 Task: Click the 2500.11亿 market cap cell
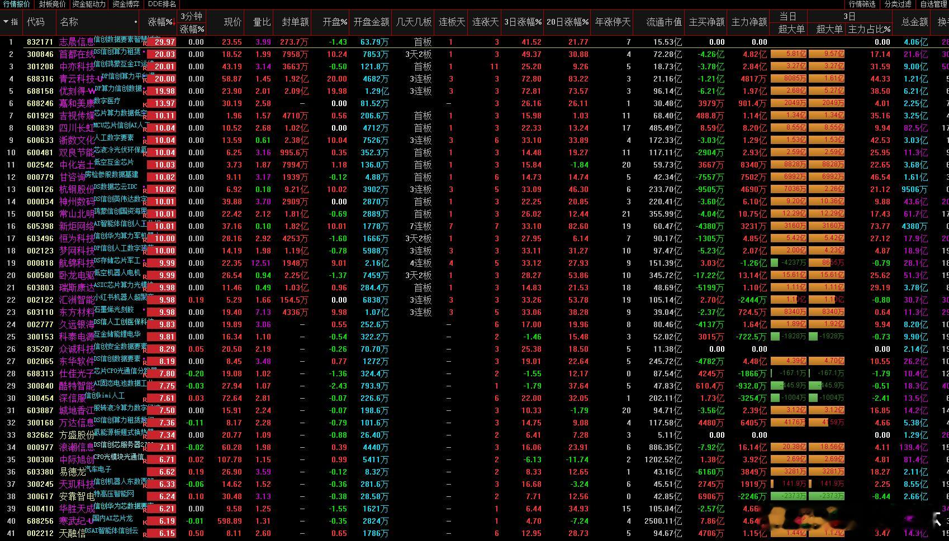[663, 521]
